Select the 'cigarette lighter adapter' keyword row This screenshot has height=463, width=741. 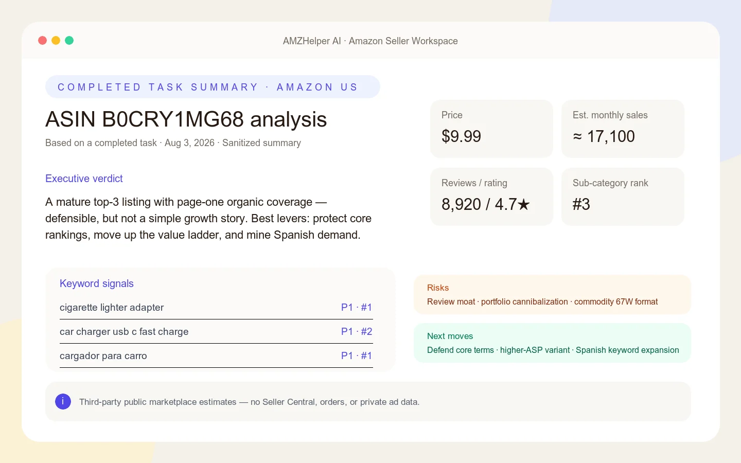(x=216, y=307)
